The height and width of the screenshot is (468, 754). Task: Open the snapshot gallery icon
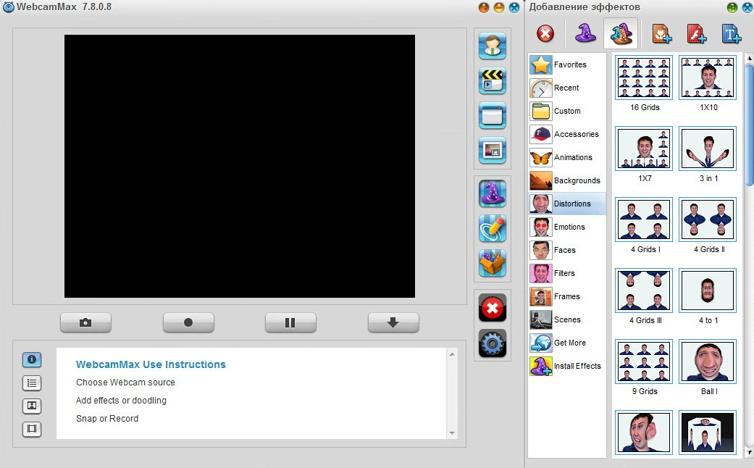click(x=32, y=406)
